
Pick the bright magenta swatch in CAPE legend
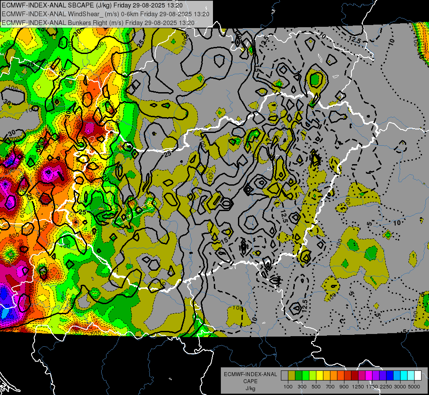[369, 376]
